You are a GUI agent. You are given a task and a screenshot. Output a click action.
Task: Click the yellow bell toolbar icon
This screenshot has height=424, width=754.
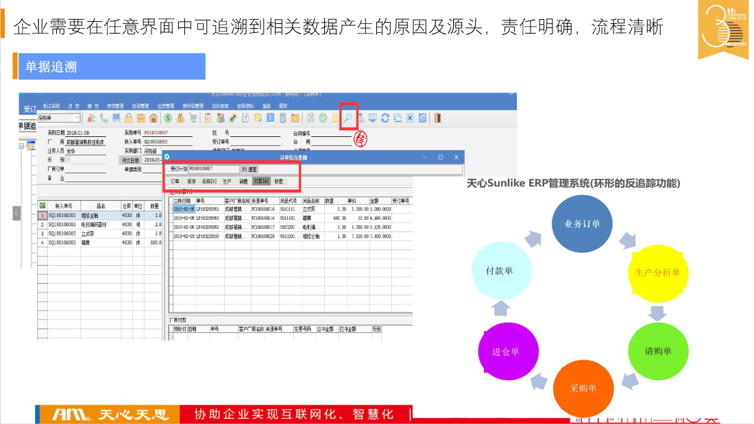coord(336,118)
